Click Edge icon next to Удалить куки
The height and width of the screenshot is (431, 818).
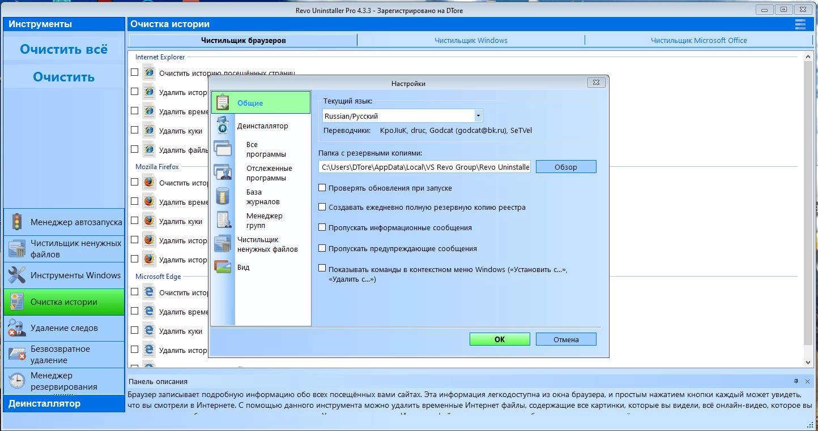click(149, 330)
